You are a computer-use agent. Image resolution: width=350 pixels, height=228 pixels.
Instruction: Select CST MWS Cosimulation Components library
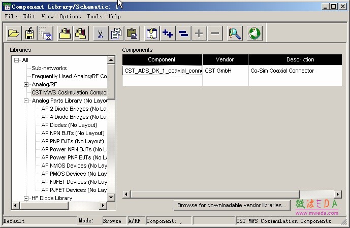[69, 92]
